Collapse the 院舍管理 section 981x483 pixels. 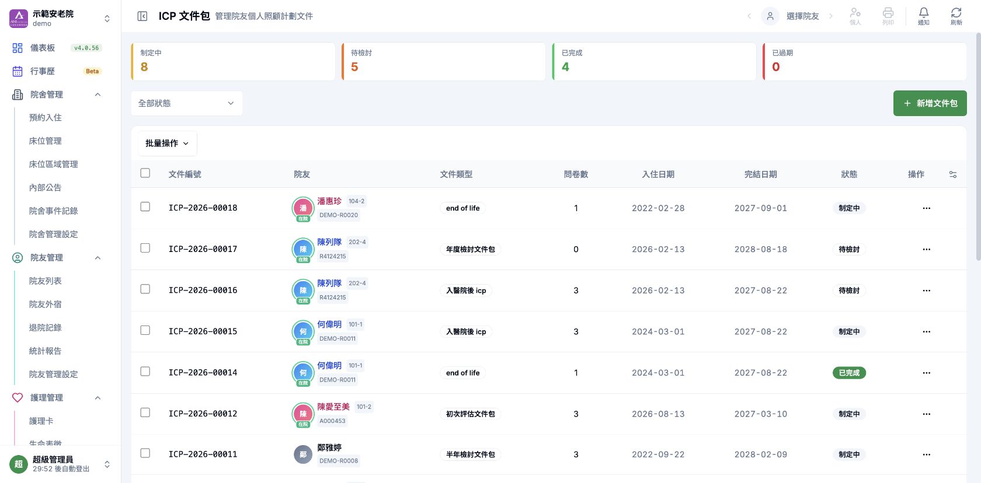click(98, 94)
